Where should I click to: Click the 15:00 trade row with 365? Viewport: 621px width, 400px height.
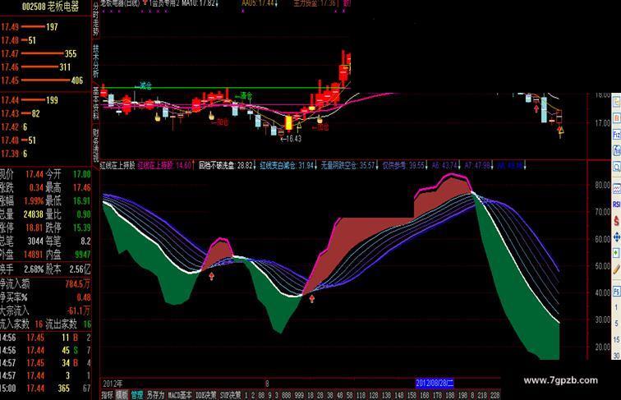(45, 389)
